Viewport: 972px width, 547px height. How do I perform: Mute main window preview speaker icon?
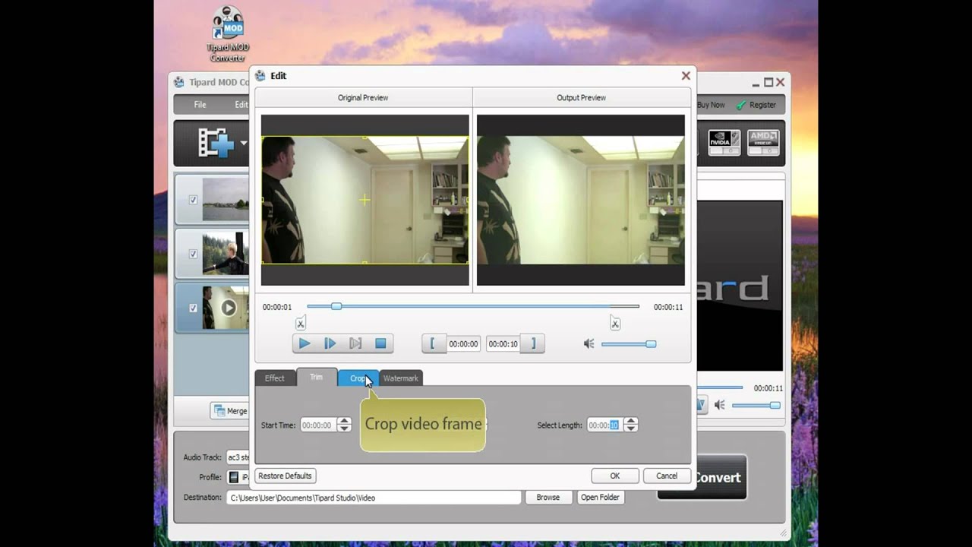[x=720, y=406]
